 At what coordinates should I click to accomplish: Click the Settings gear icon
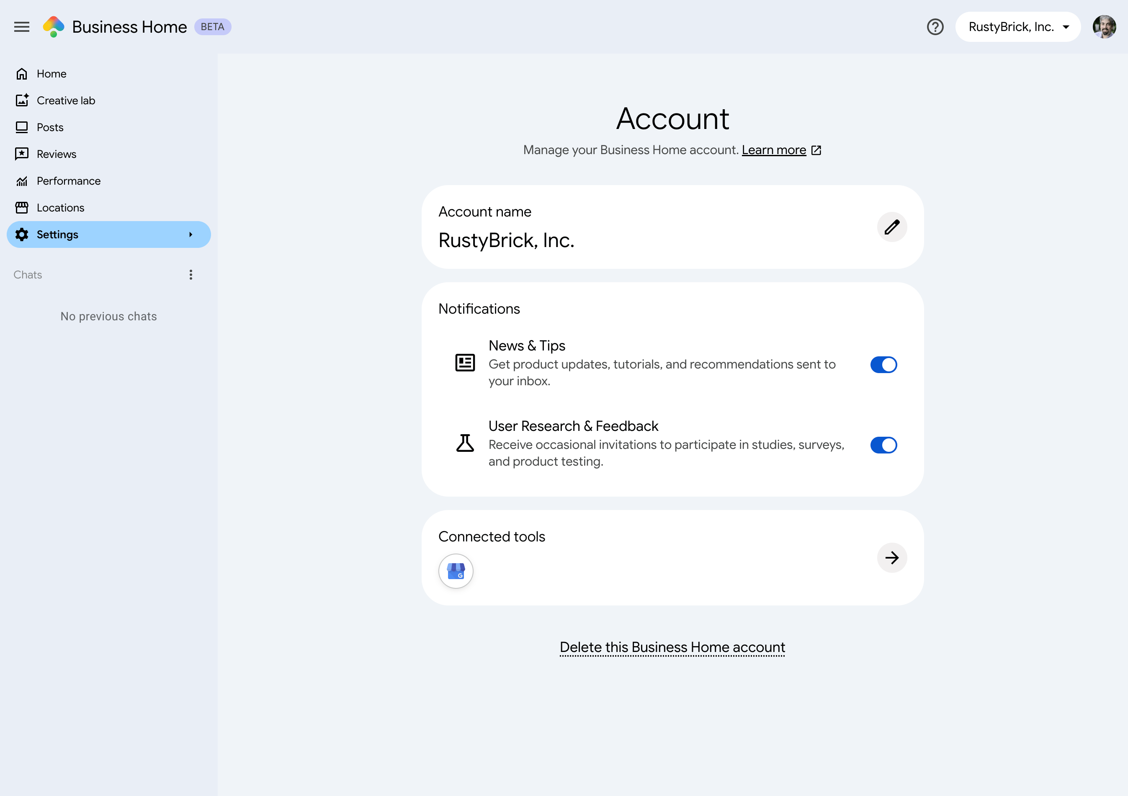tap(22, 234)
